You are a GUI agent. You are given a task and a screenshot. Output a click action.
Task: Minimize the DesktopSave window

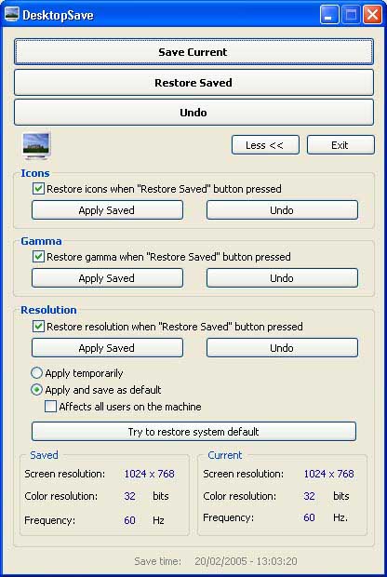click(x=329, y=15)
